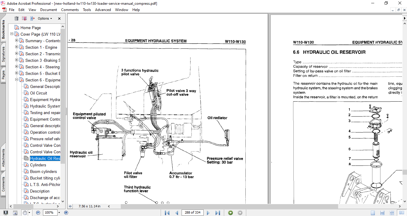Open the bookmarks Options dropdown
The width and height of the screenshot is (407, 216).
(45, 18)
